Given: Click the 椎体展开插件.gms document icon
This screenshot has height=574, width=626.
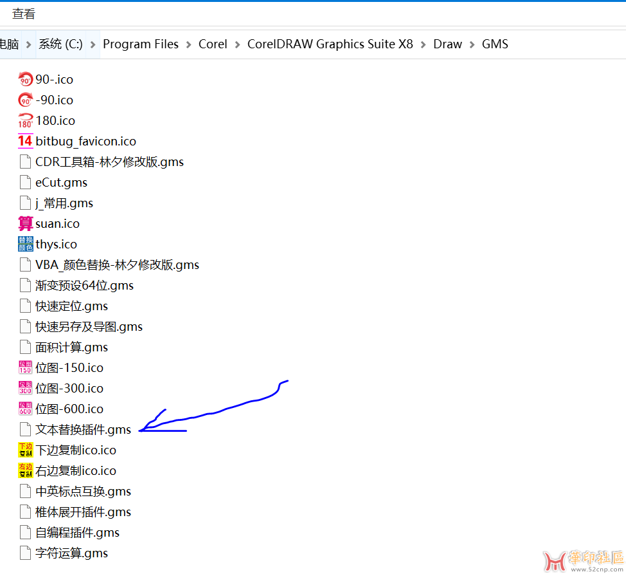Looking at the screenshot, I should 25,512.
